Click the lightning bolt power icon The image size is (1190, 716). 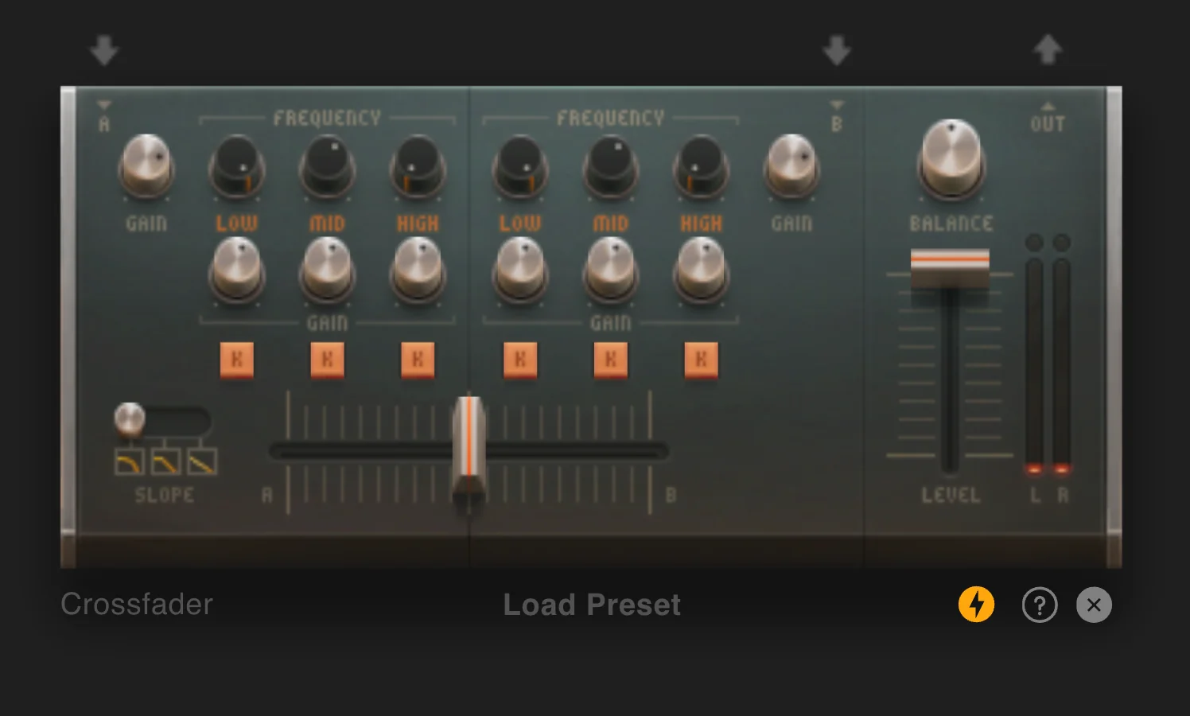click(976, 605)
